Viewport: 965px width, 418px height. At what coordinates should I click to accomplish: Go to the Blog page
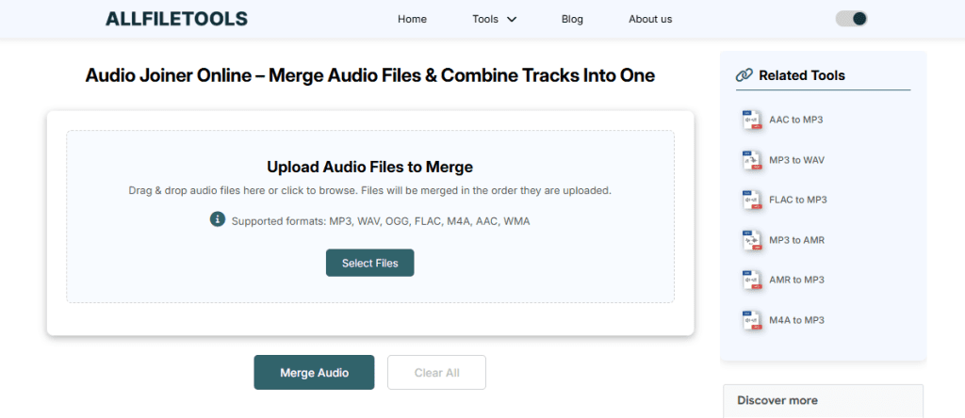[x=572, y=19]
